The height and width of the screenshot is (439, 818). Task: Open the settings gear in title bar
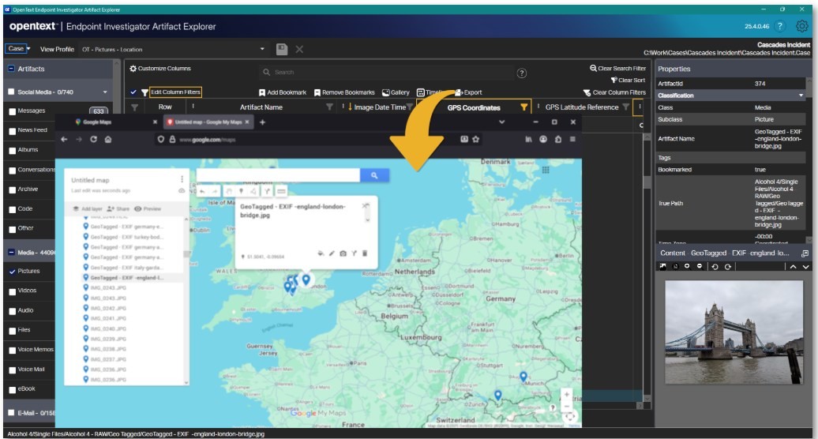[x=802, y=26]
